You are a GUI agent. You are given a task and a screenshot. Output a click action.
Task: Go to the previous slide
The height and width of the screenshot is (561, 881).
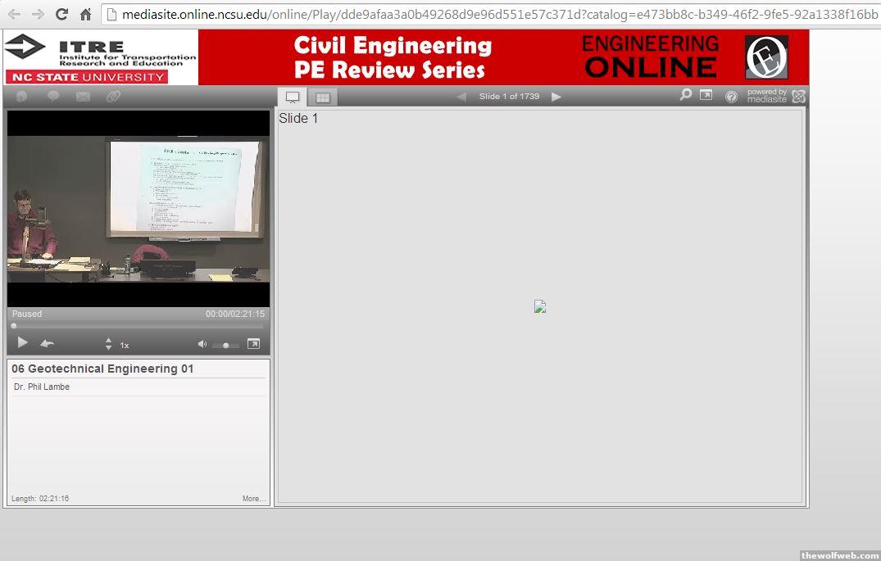click(461, 97)
